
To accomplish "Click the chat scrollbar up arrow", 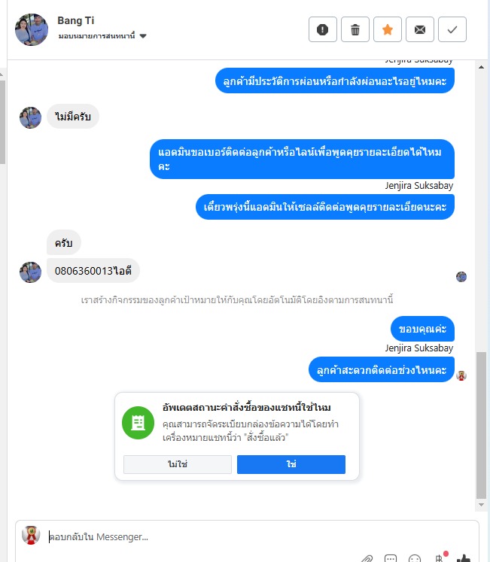I will (x=482, y=67).
